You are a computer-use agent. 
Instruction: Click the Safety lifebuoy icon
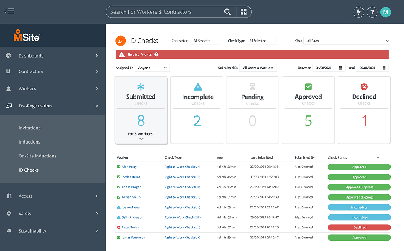click(9, 213)
